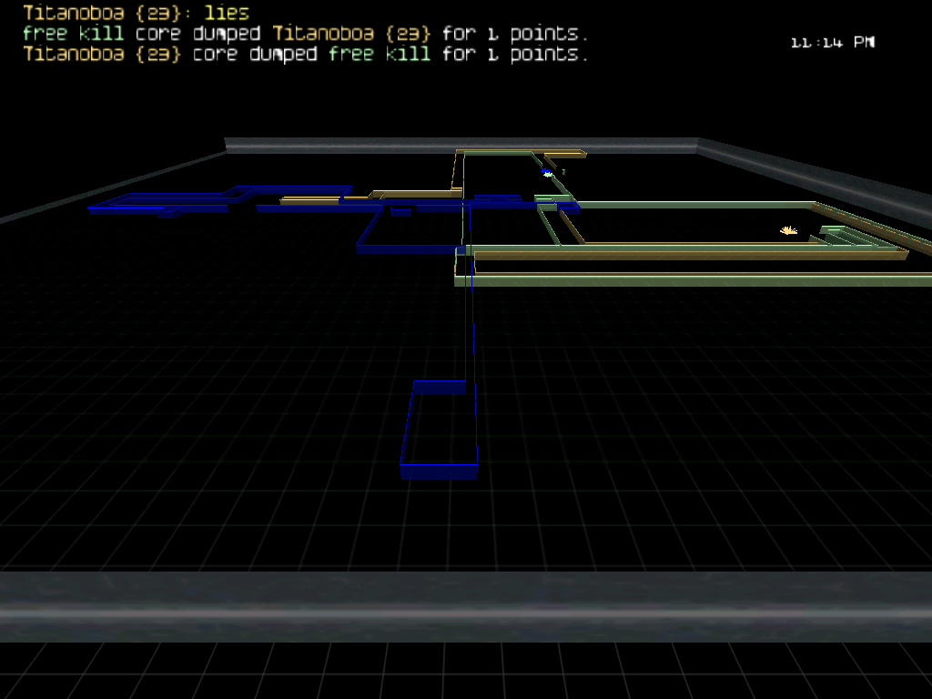The width and height of the screenshot is (932, 699).
Task: Click the yellow lightcycle on the right
Action: point(788,231)
